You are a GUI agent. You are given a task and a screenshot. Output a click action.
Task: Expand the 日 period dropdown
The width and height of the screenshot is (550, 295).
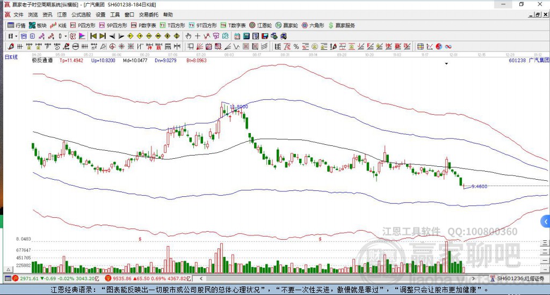(x=16, y=36)
